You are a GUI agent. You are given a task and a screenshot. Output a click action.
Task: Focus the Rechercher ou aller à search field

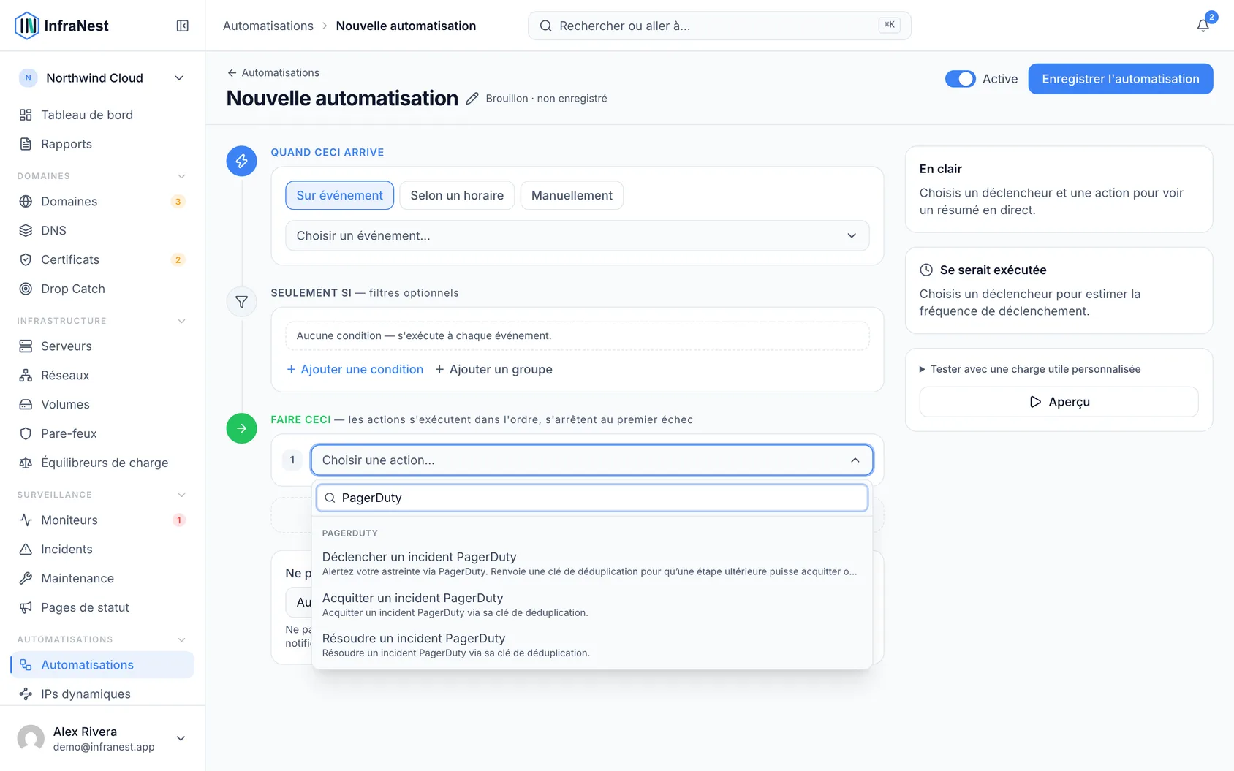(x=719, y=26)
